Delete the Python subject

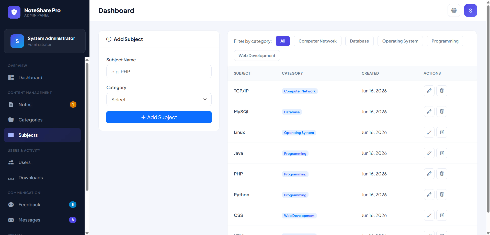442,195
